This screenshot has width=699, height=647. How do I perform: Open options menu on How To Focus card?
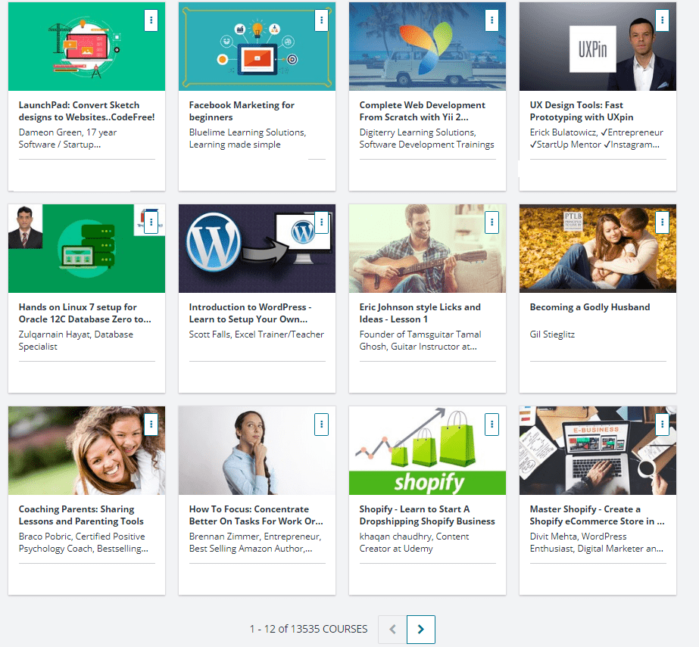(x=321, y=425)
